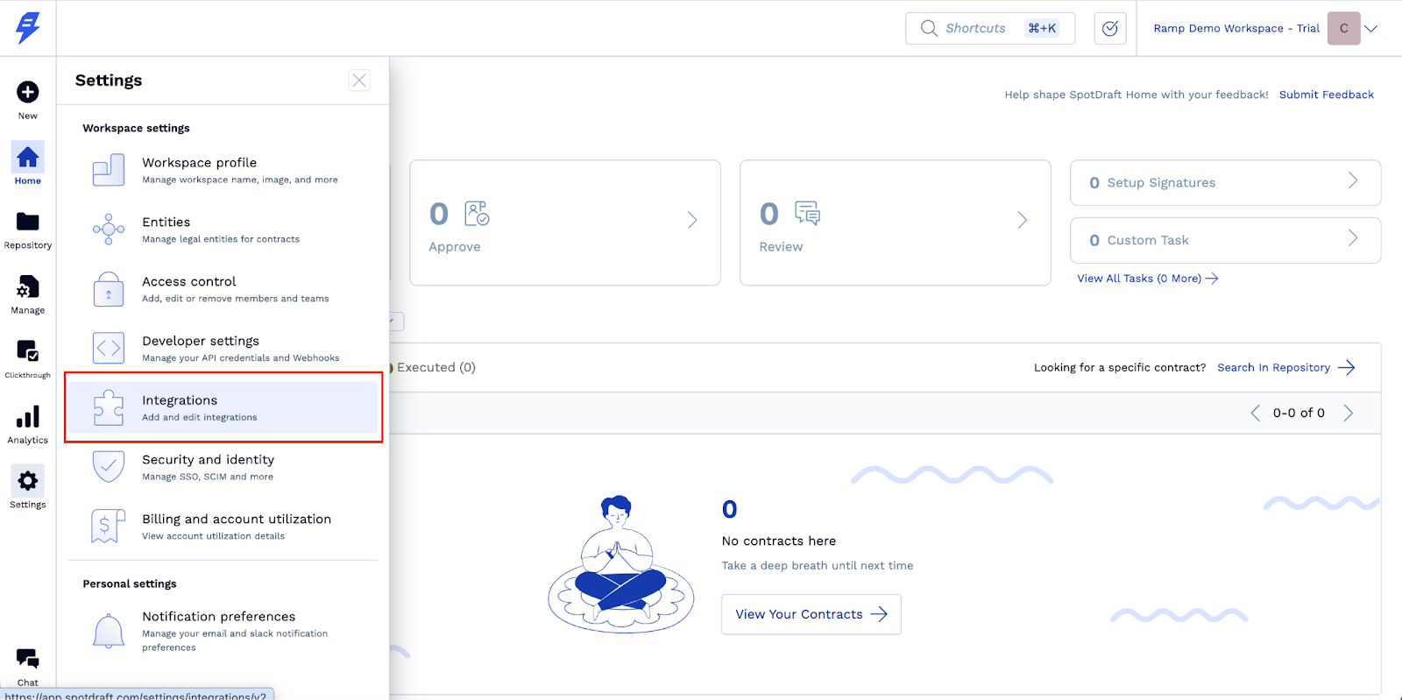
Task: Click Ramp Demo Workspace - Trial label
Action: [1236, 28]
